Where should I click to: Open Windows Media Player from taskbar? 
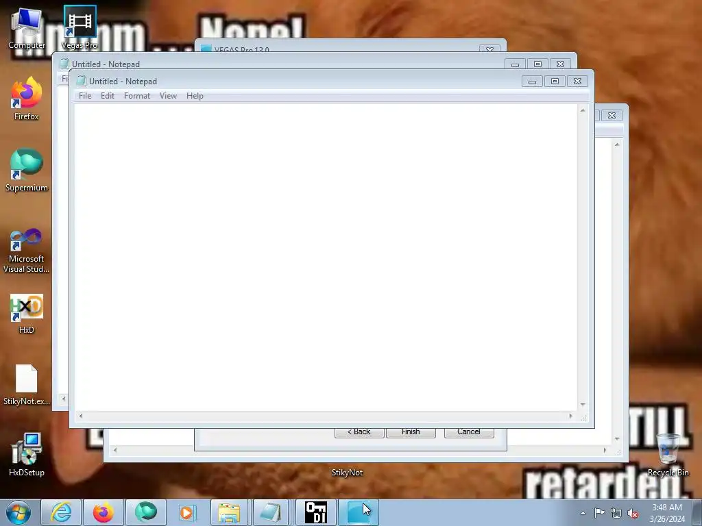(x=188, y=512)
